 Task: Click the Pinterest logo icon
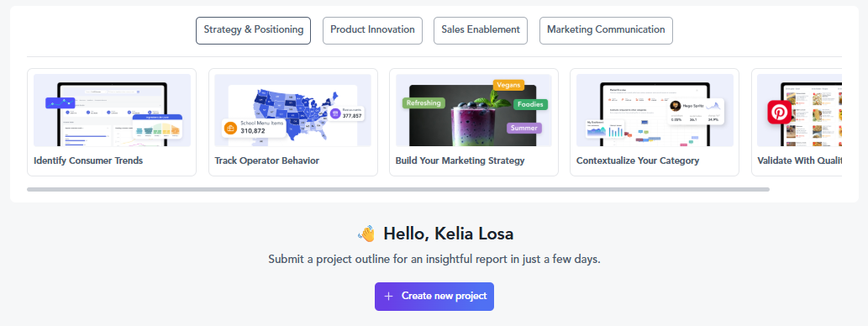[x=780, y=113]
